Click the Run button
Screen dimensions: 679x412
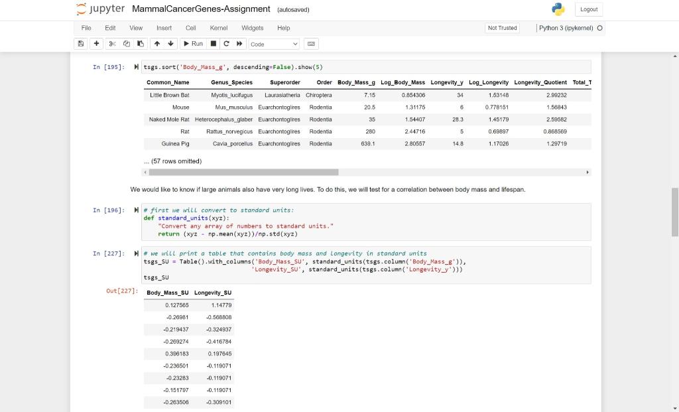tap(192, 44)
